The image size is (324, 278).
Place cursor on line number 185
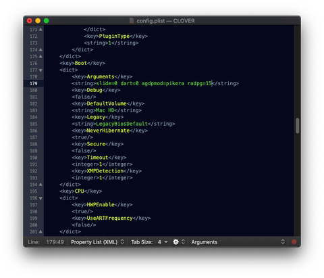point(34,124)
